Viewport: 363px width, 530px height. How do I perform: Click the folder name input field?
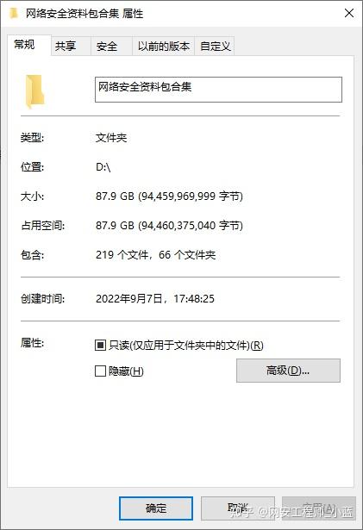click(x=218, y=90)
